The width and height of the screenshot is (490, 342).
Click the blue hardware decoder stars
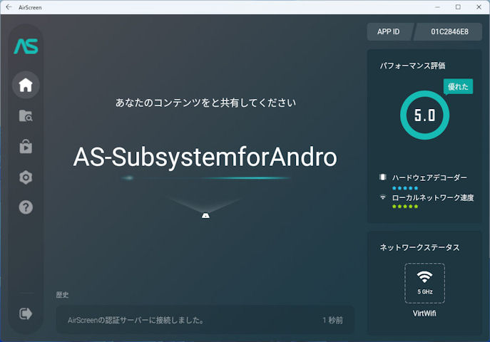[x=405, y=188]
